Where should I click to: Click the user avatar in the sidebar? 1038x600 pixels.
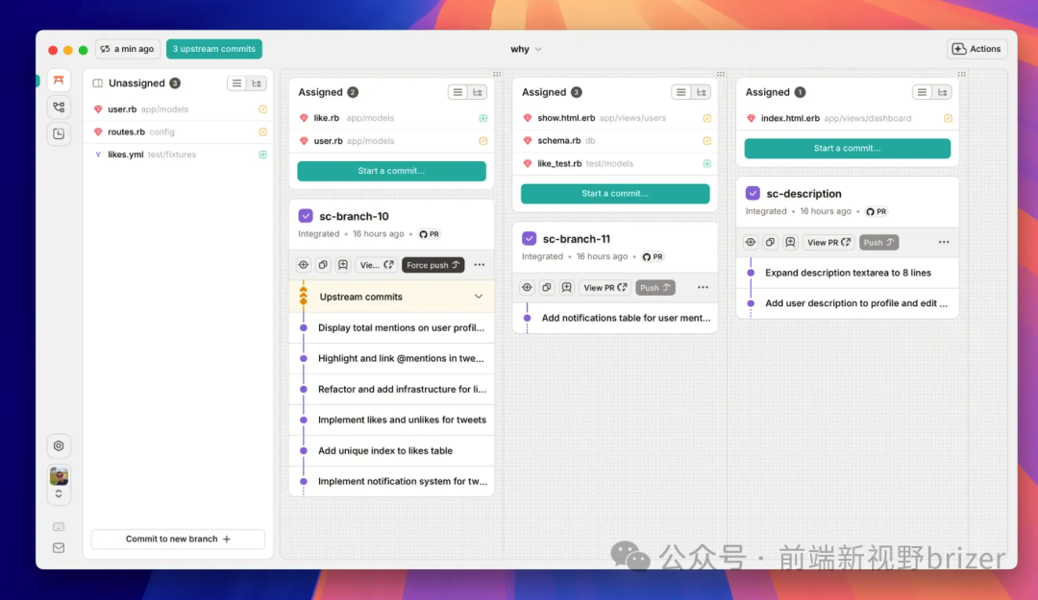click(59, 475)
